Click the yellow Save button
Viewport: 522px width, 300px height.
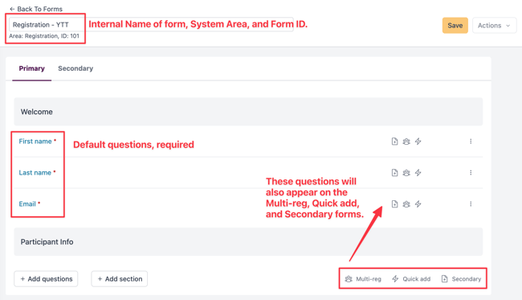(x=455, y=25)
